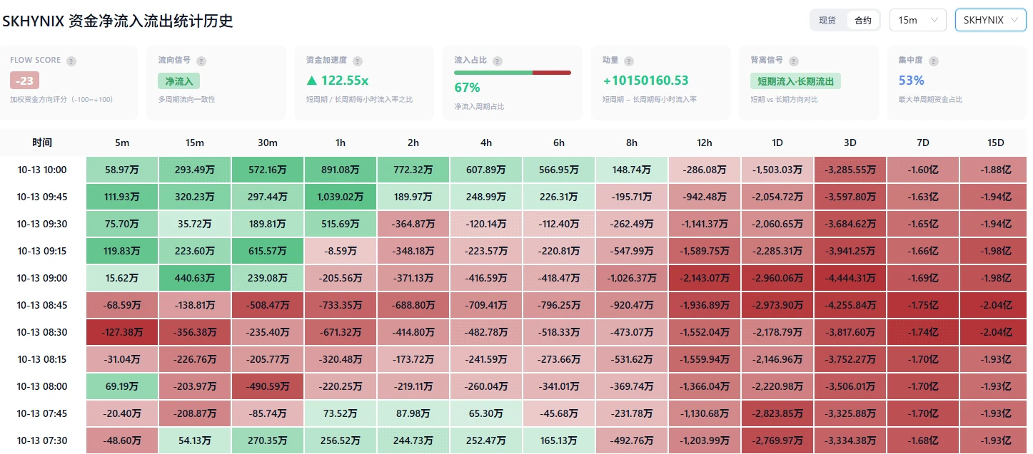1033x454 pixels.
Task: Select the -796.25万 cell
Action: [559, 305]
